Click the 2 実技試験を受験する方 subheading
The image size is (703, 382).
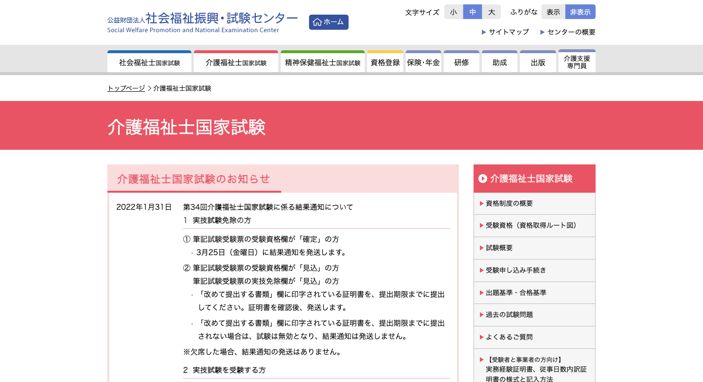[225, 370]
